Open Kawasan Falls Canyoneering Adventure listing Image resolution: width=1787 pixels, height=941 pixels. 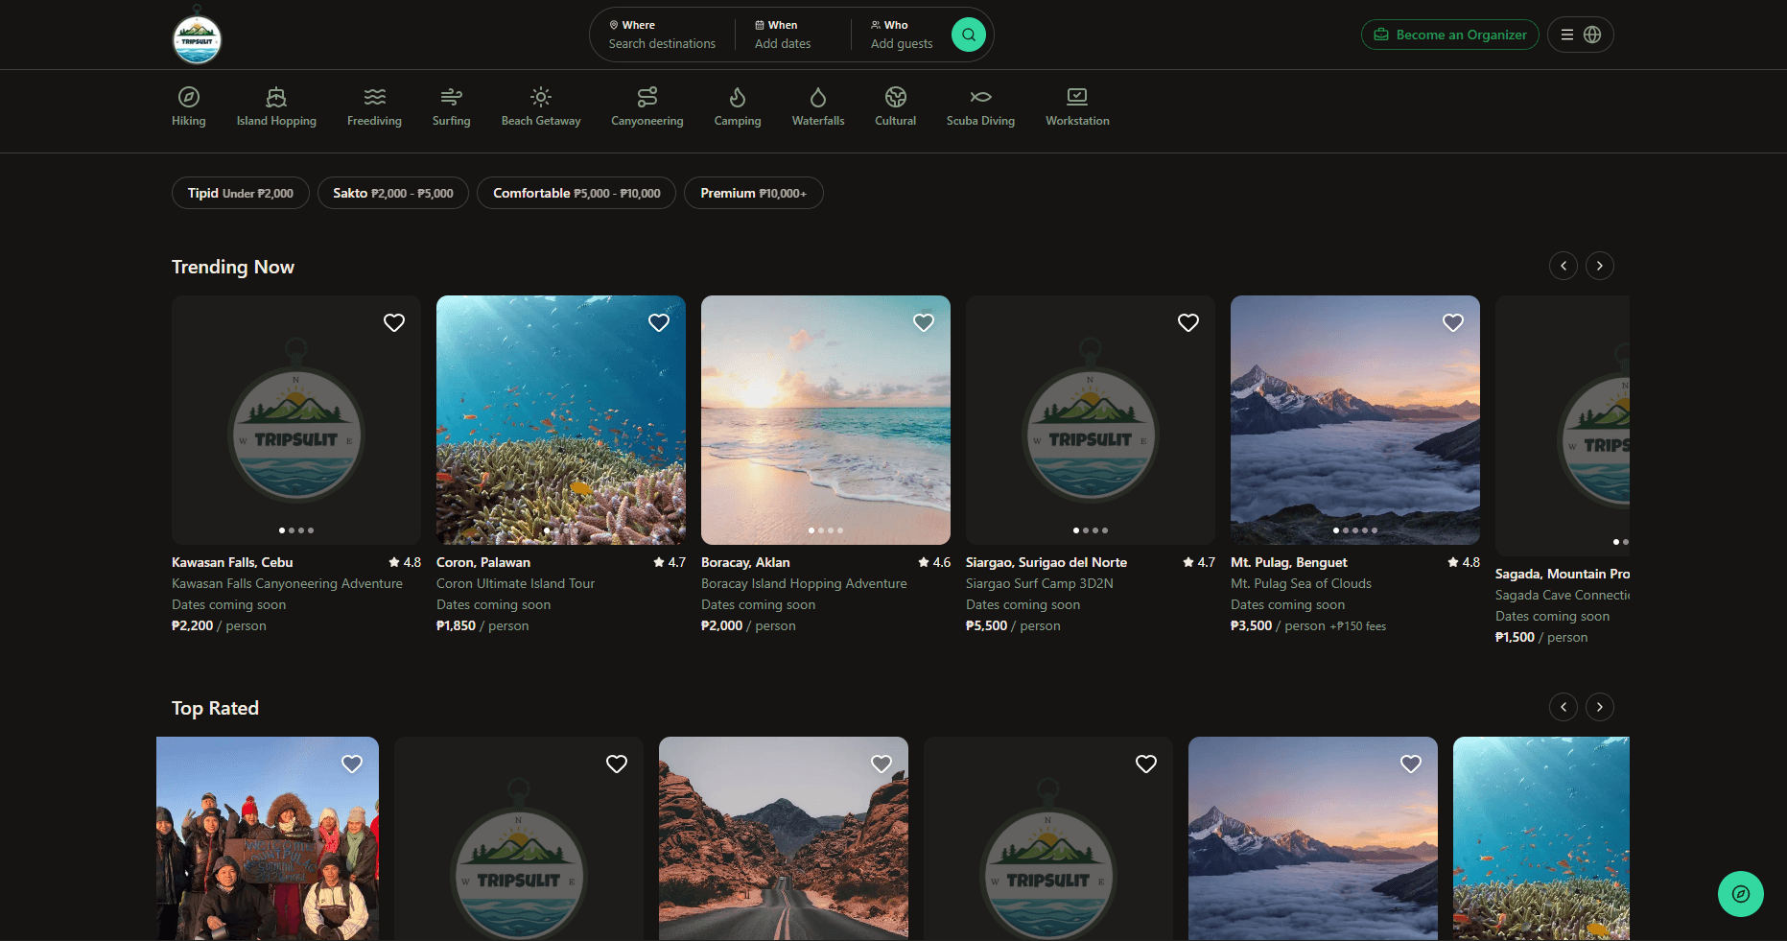[287, 583]
